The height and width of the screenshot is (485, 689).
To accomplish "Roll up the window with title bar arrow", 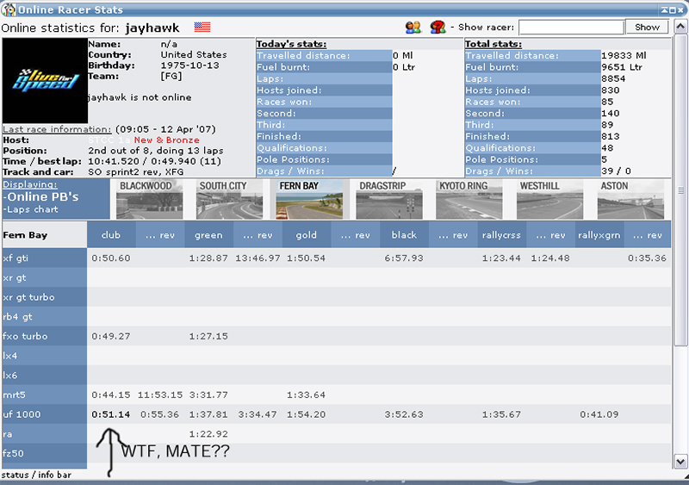I will pyautogui.click(x=664, y=9).
